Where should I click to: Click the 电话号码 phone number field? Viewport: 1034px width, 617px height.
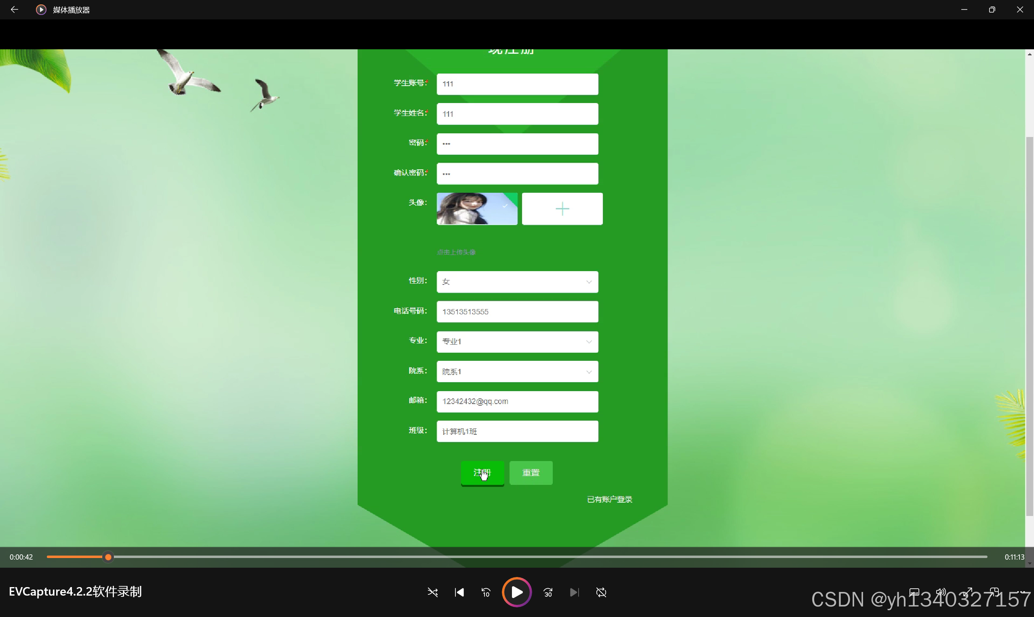click(517, 312)
